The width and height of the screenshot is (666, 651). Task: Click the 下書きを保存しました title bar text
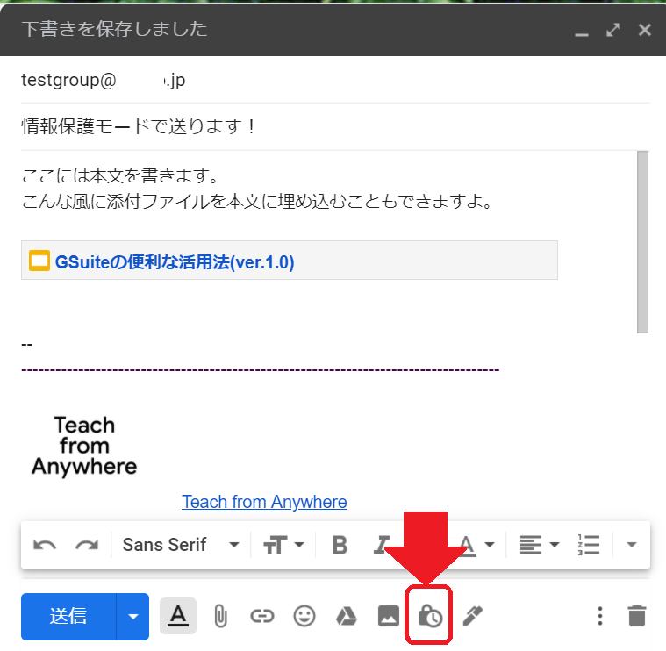click(115, 29)
